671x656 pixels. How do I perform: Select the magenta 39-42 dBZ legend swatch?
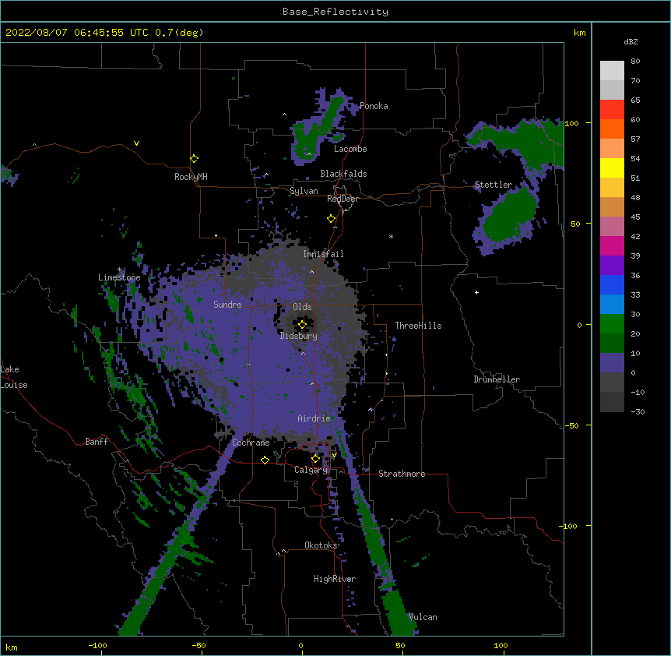click(612, 246)
